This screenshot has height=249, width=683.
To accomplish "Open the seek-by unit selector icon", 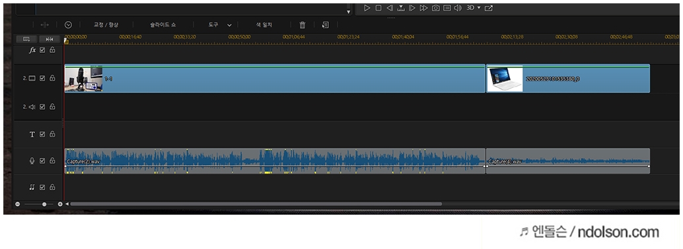I will pos(401,8).
